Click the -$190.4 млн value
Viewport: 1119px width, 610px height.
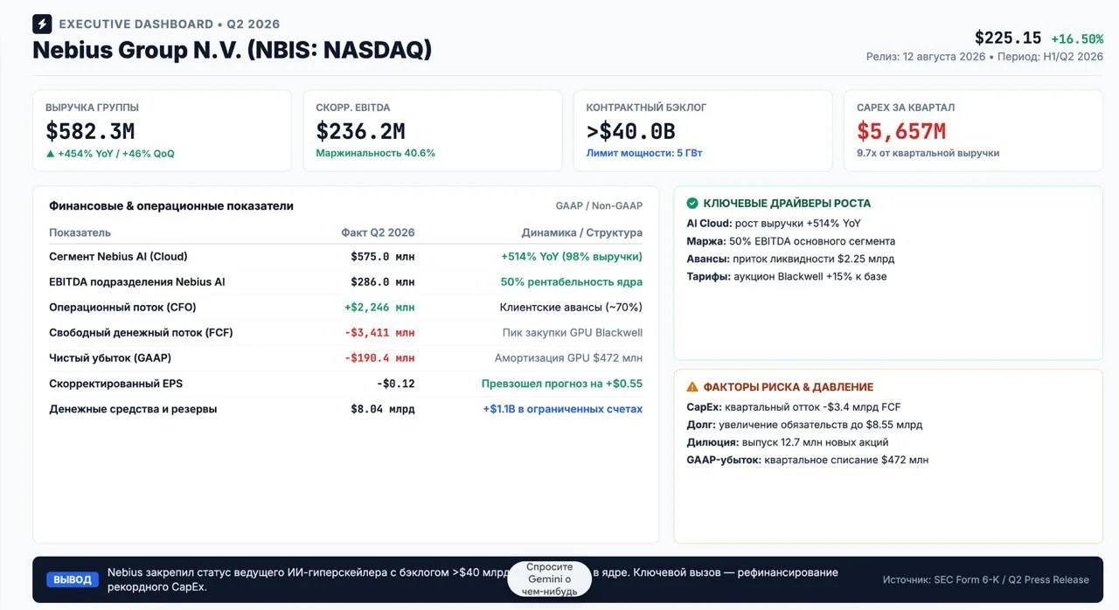point(379,358)
